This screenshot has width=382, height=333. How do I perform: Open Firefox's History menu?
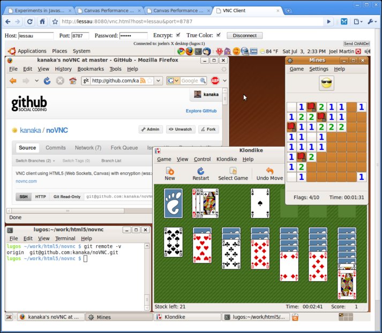63,69
